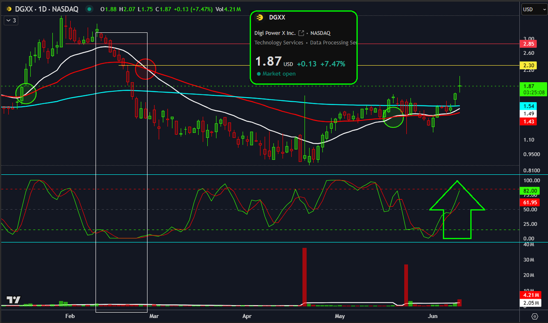Click the Apr label on the time axis

coord(247,316)
